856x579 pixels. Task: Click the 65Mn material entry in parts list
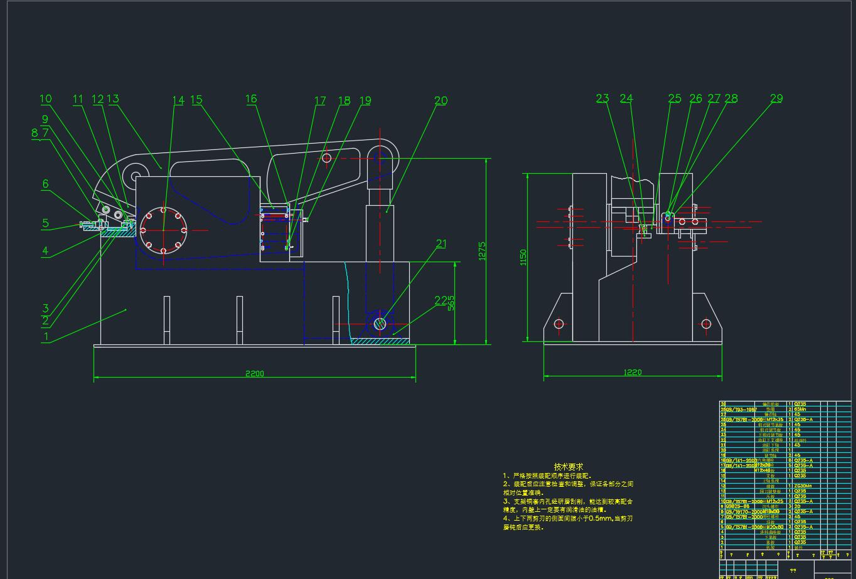coord(800,409)
